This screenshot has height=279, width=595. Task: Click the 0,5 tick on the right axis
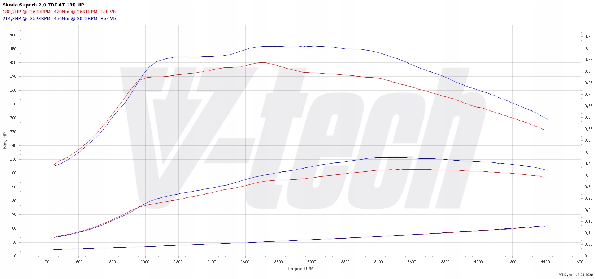point(587,140)
